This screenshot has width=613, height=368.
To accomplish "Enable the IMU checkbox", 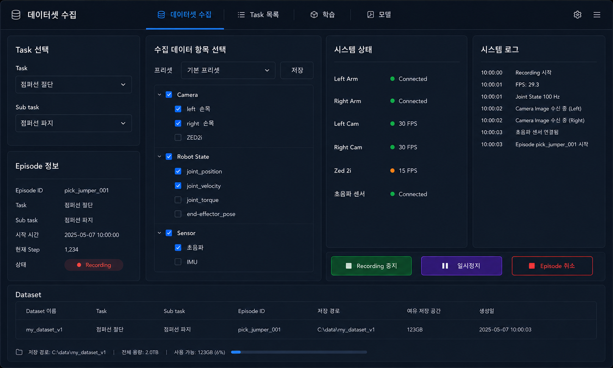I will [x=178, y=262].
